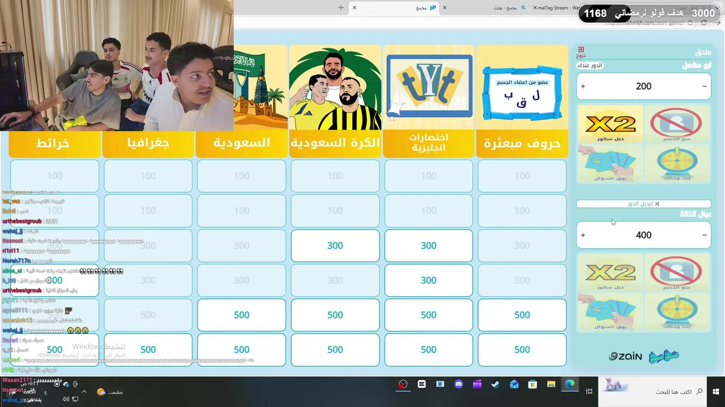725x407 pixels.
Task: Open Steam from the taskbar
Action: coord(495,384)
